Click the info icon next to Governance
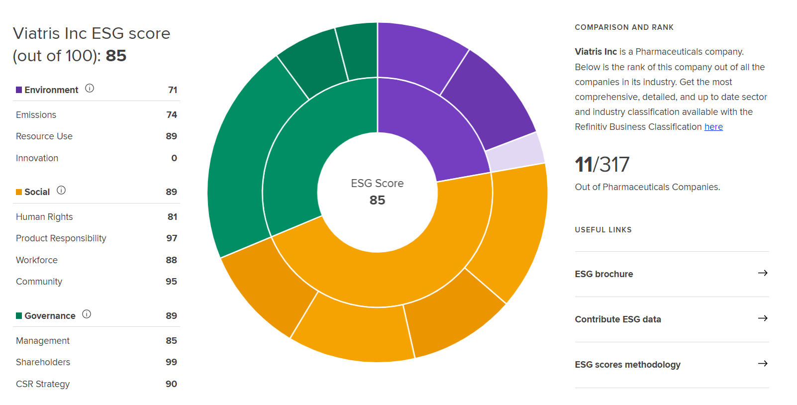 coord(87,314)
